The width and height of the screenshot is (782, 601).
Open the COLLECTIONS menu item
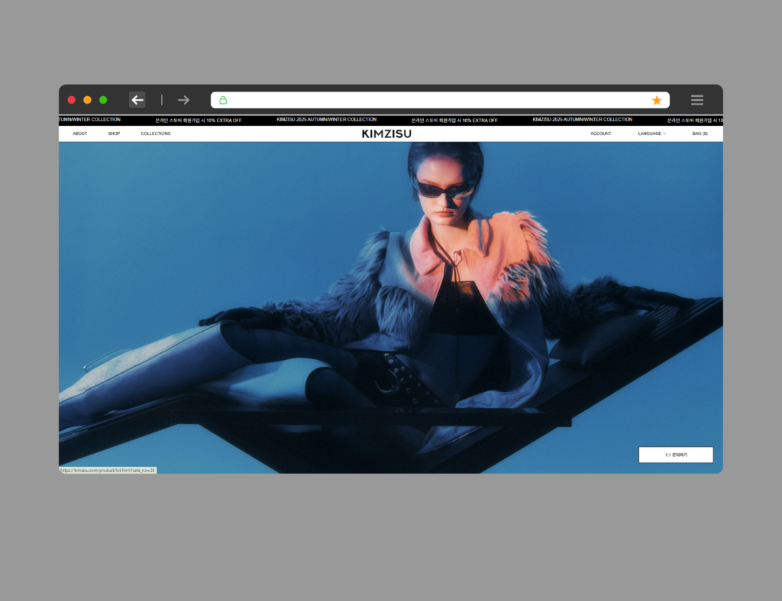coord(156,133)
